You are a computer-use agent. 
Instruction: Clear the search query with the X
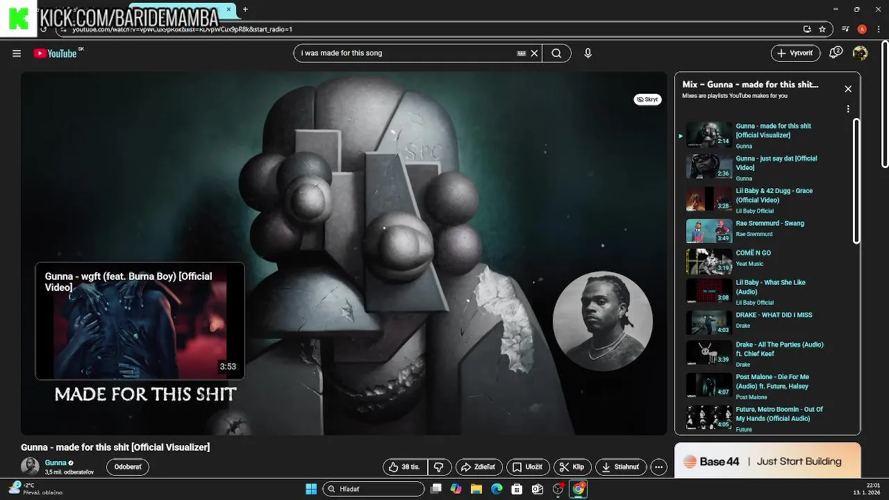[534, 53]
